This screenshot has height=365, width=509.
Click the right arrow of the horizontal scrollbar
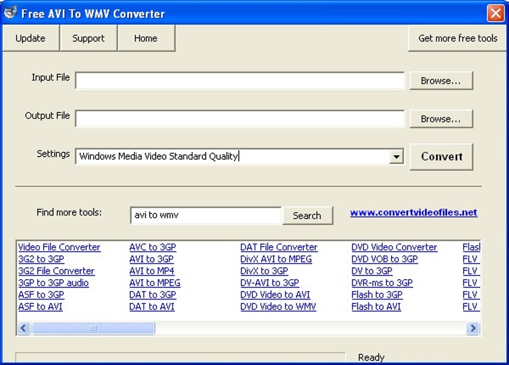473,328
